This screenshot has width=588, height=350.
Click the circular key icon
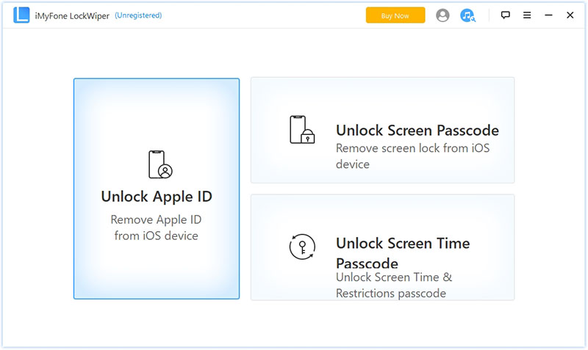tap(302, 247)
